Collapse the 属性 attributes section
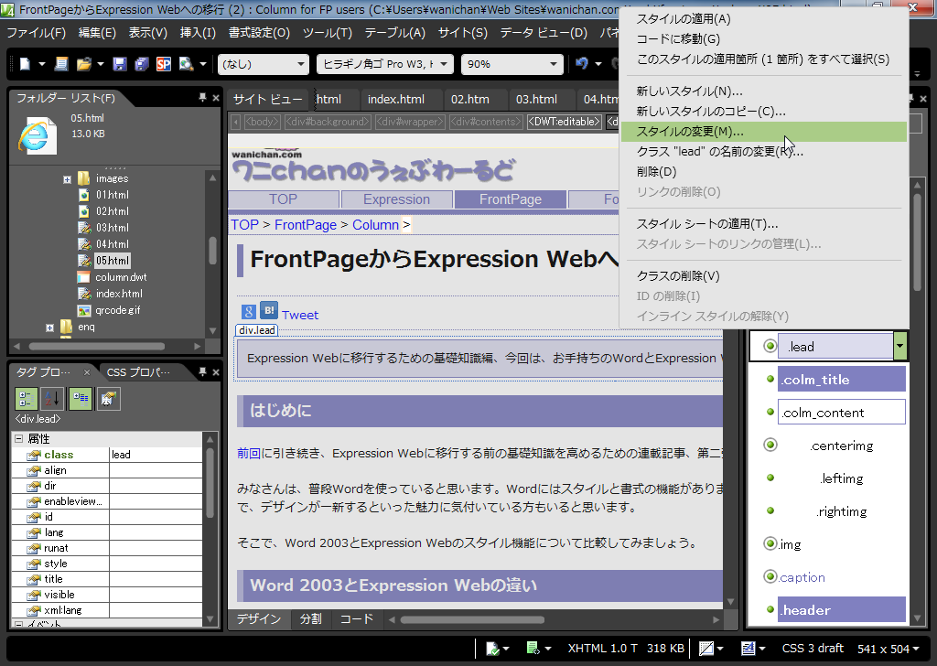This screenshot has height=666, width=937. [18, 438]
